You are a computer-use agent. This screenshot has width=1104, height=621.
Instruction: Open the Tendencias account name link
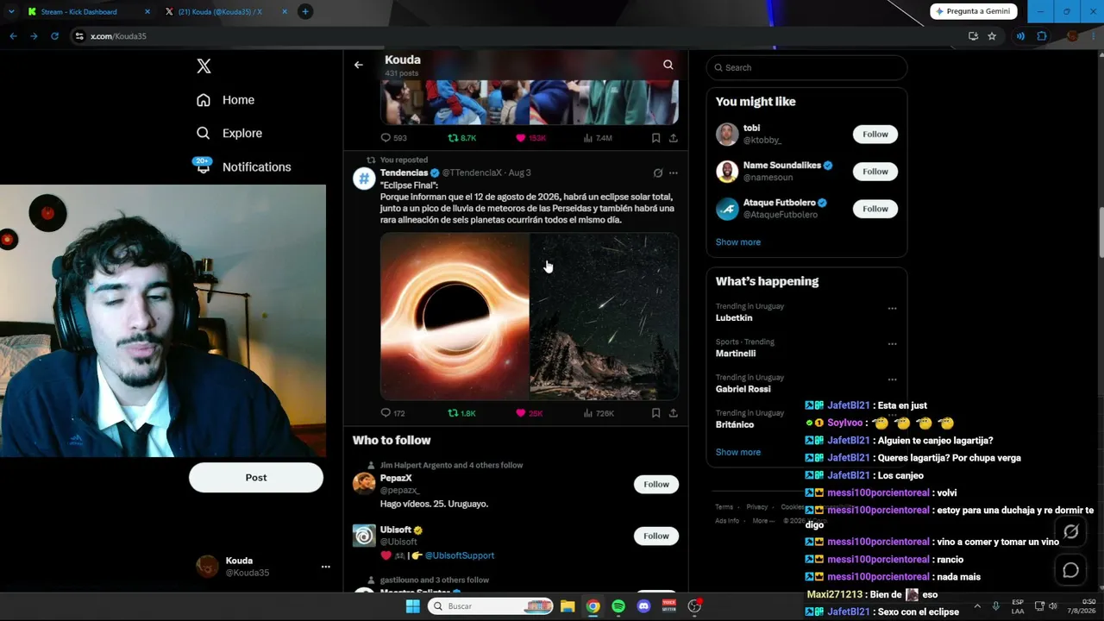[x=404, y=173]
